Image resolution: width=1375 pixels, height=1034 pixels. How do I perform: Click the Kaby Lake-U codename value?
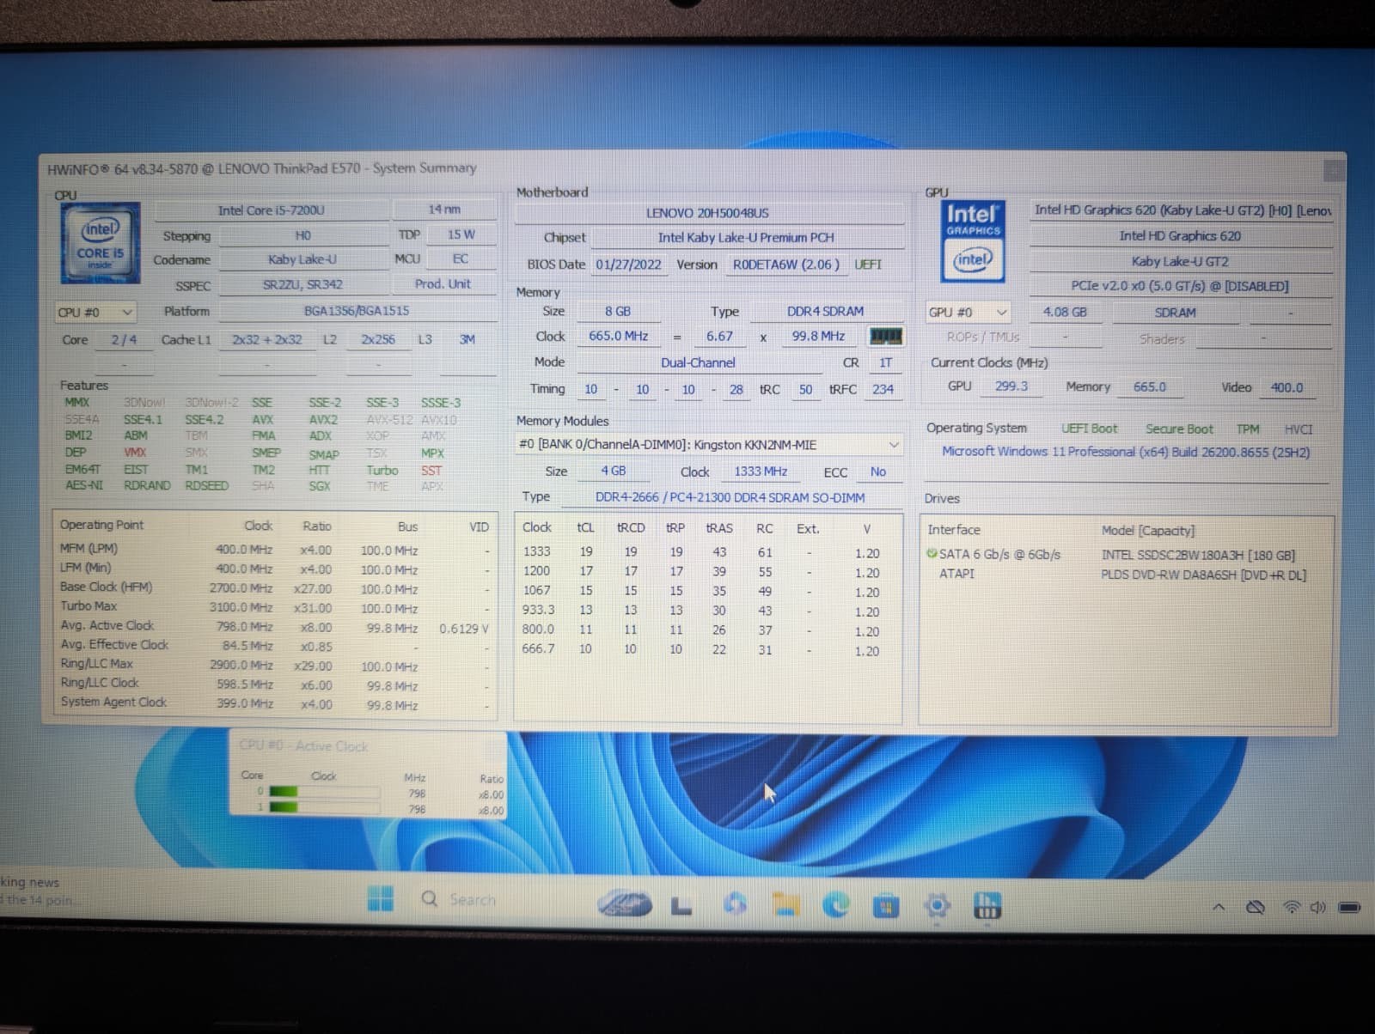point(302,259)
